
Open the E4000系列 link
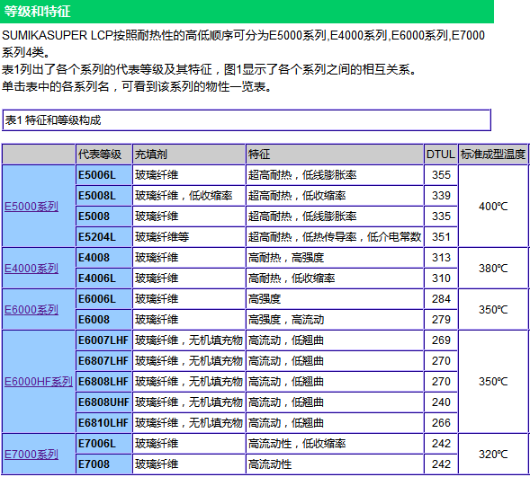(x=31, y=269)
